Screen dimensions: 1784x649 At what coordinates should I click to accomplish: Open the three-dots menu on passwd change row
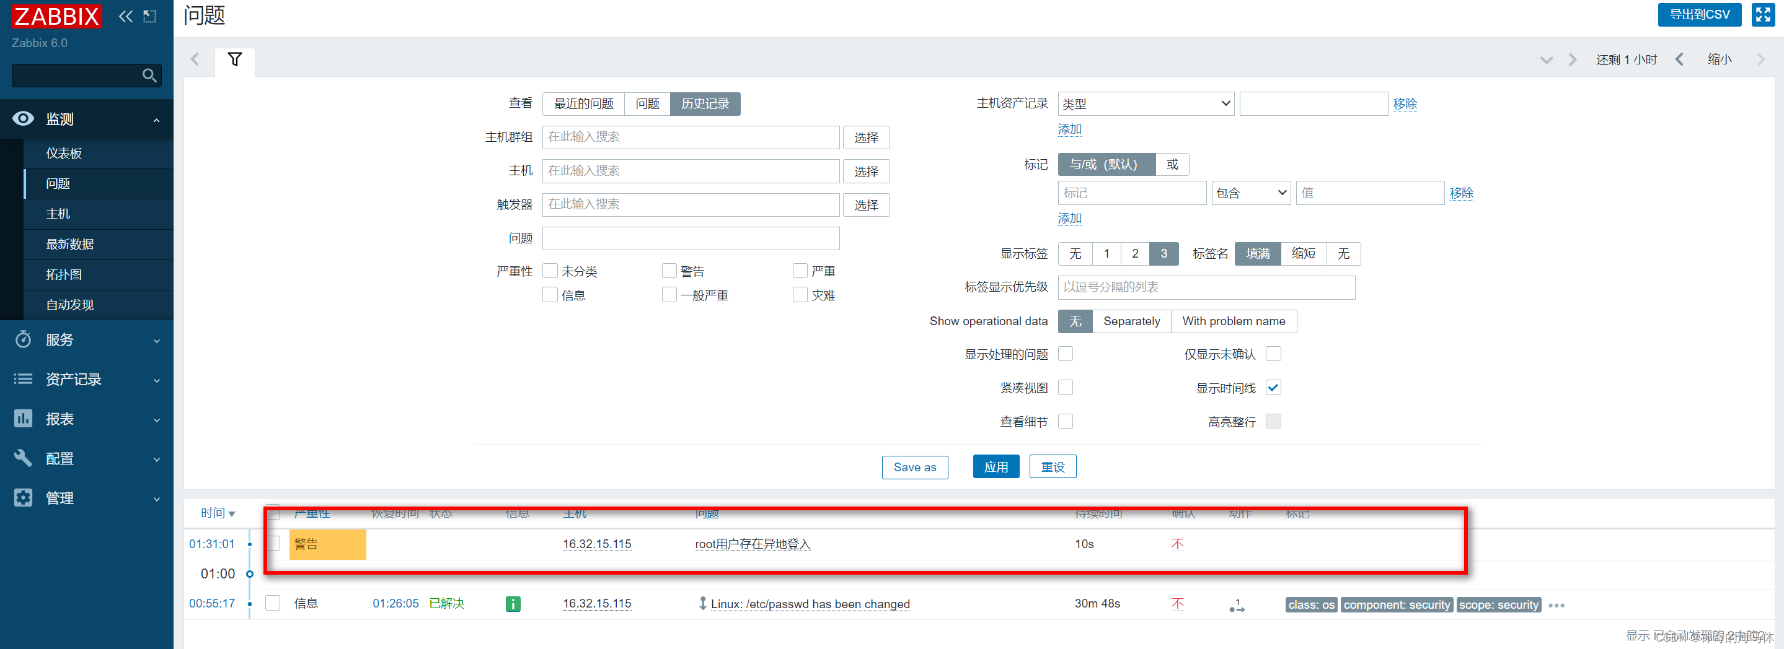click(x=1557, y=604)
